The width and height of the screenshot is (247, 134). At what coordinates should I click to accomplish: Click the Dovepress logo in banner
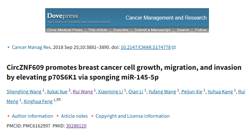(63, 16)
